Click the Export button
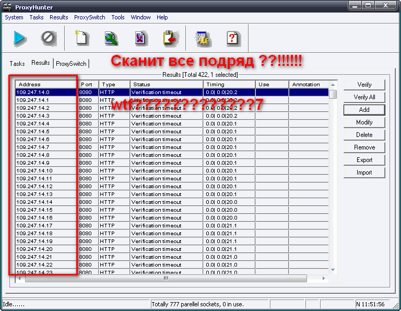This screenshot has width=401, height=311. coord(364,160)
